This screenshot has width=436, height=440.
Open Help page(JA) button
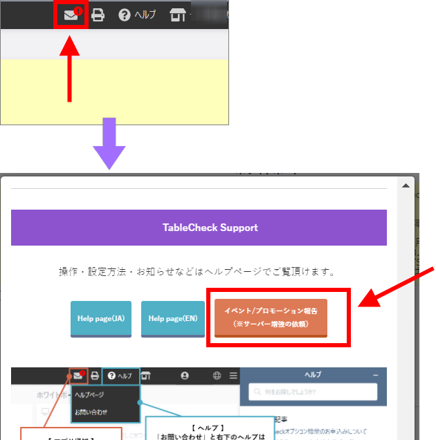(x=101, y=318)
